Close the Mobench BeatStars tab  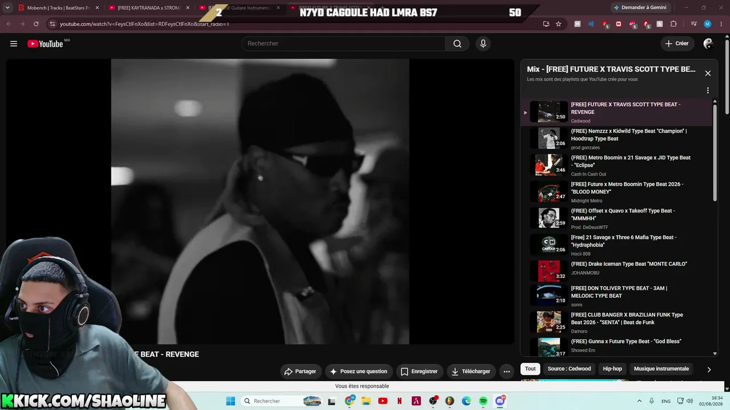click(x=97, y=8)
